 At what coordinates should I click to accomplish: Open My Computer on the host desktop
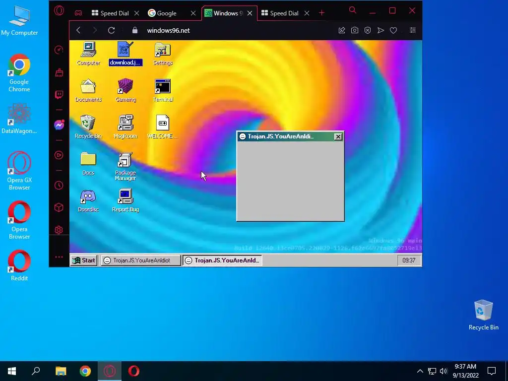(19, 21)
